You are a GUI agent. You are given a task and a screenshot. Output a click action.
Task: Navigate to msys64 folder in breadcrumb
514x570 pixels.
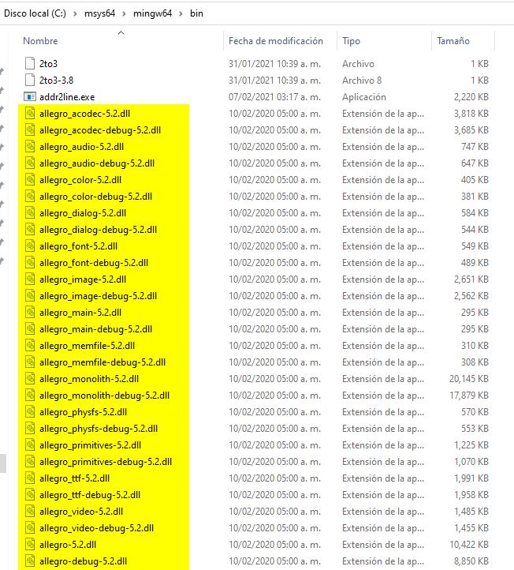point(99,13)
